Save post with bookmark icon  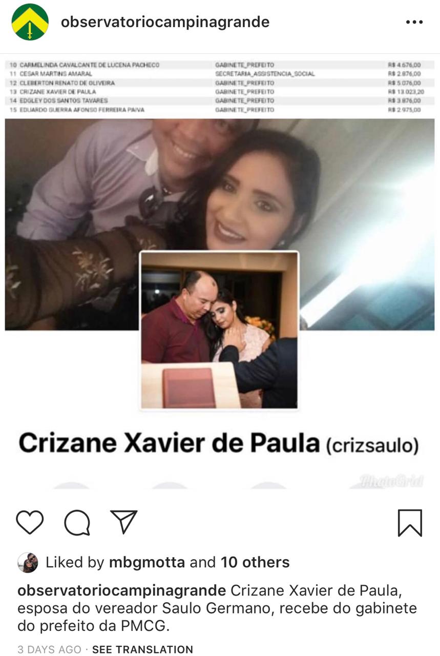tap(410, 523)
